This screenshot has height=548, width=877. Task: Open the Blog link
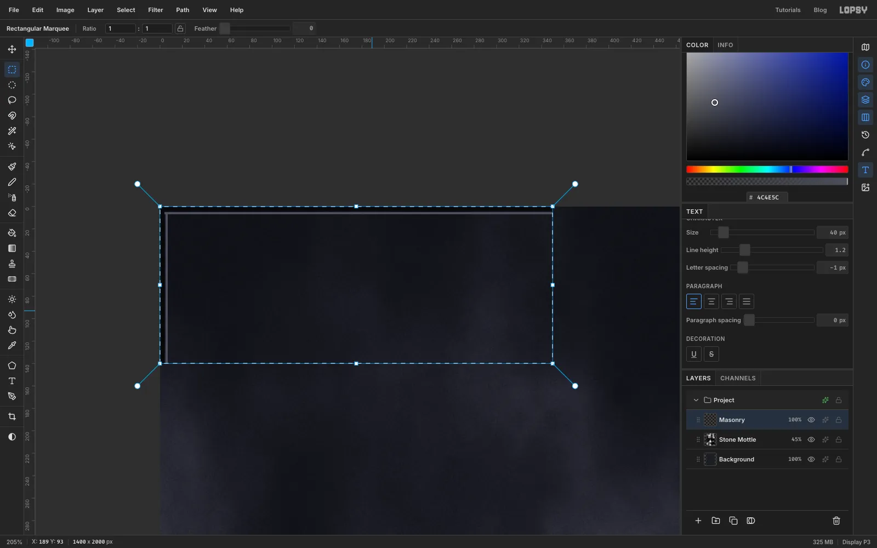pyautogui.click(x=820, y=10)
